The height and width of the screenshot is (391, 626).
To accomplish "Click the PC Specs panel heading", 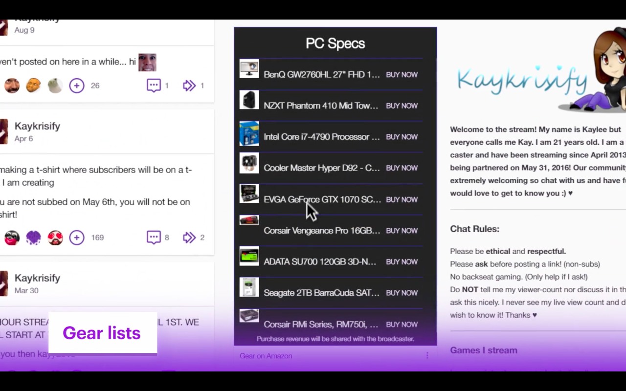I will pyautogui.click(x=335, y=43).
